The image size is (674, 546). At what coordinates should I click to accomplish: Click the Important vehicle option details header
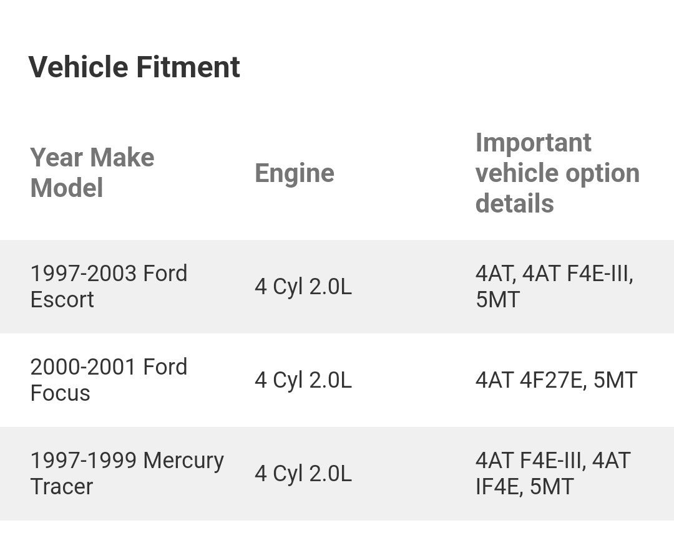coord(557,173)
